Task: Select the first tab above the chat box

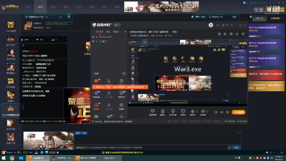Action: tap(78, 133)
